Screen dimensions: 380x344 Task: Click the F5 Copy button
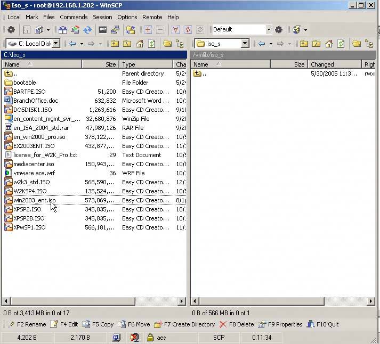point(98,324)
